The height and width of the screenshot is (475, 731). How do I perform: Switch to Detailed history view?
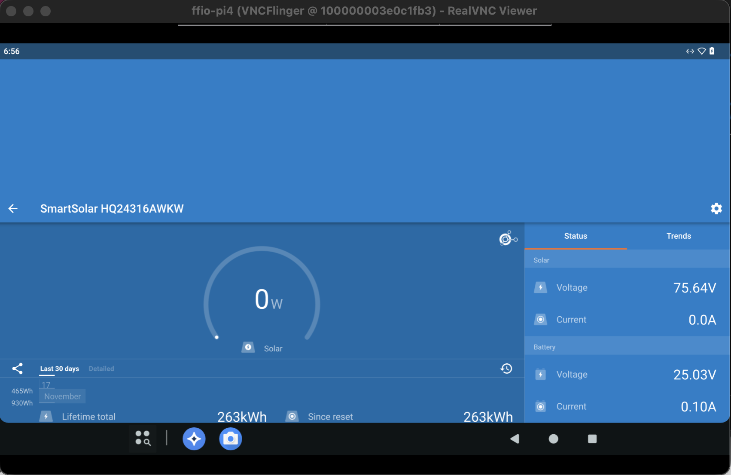(101, 368)
